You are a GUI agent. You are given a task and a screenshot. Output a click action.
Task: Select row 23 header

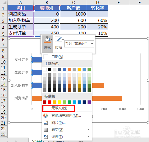pos(3,134)
